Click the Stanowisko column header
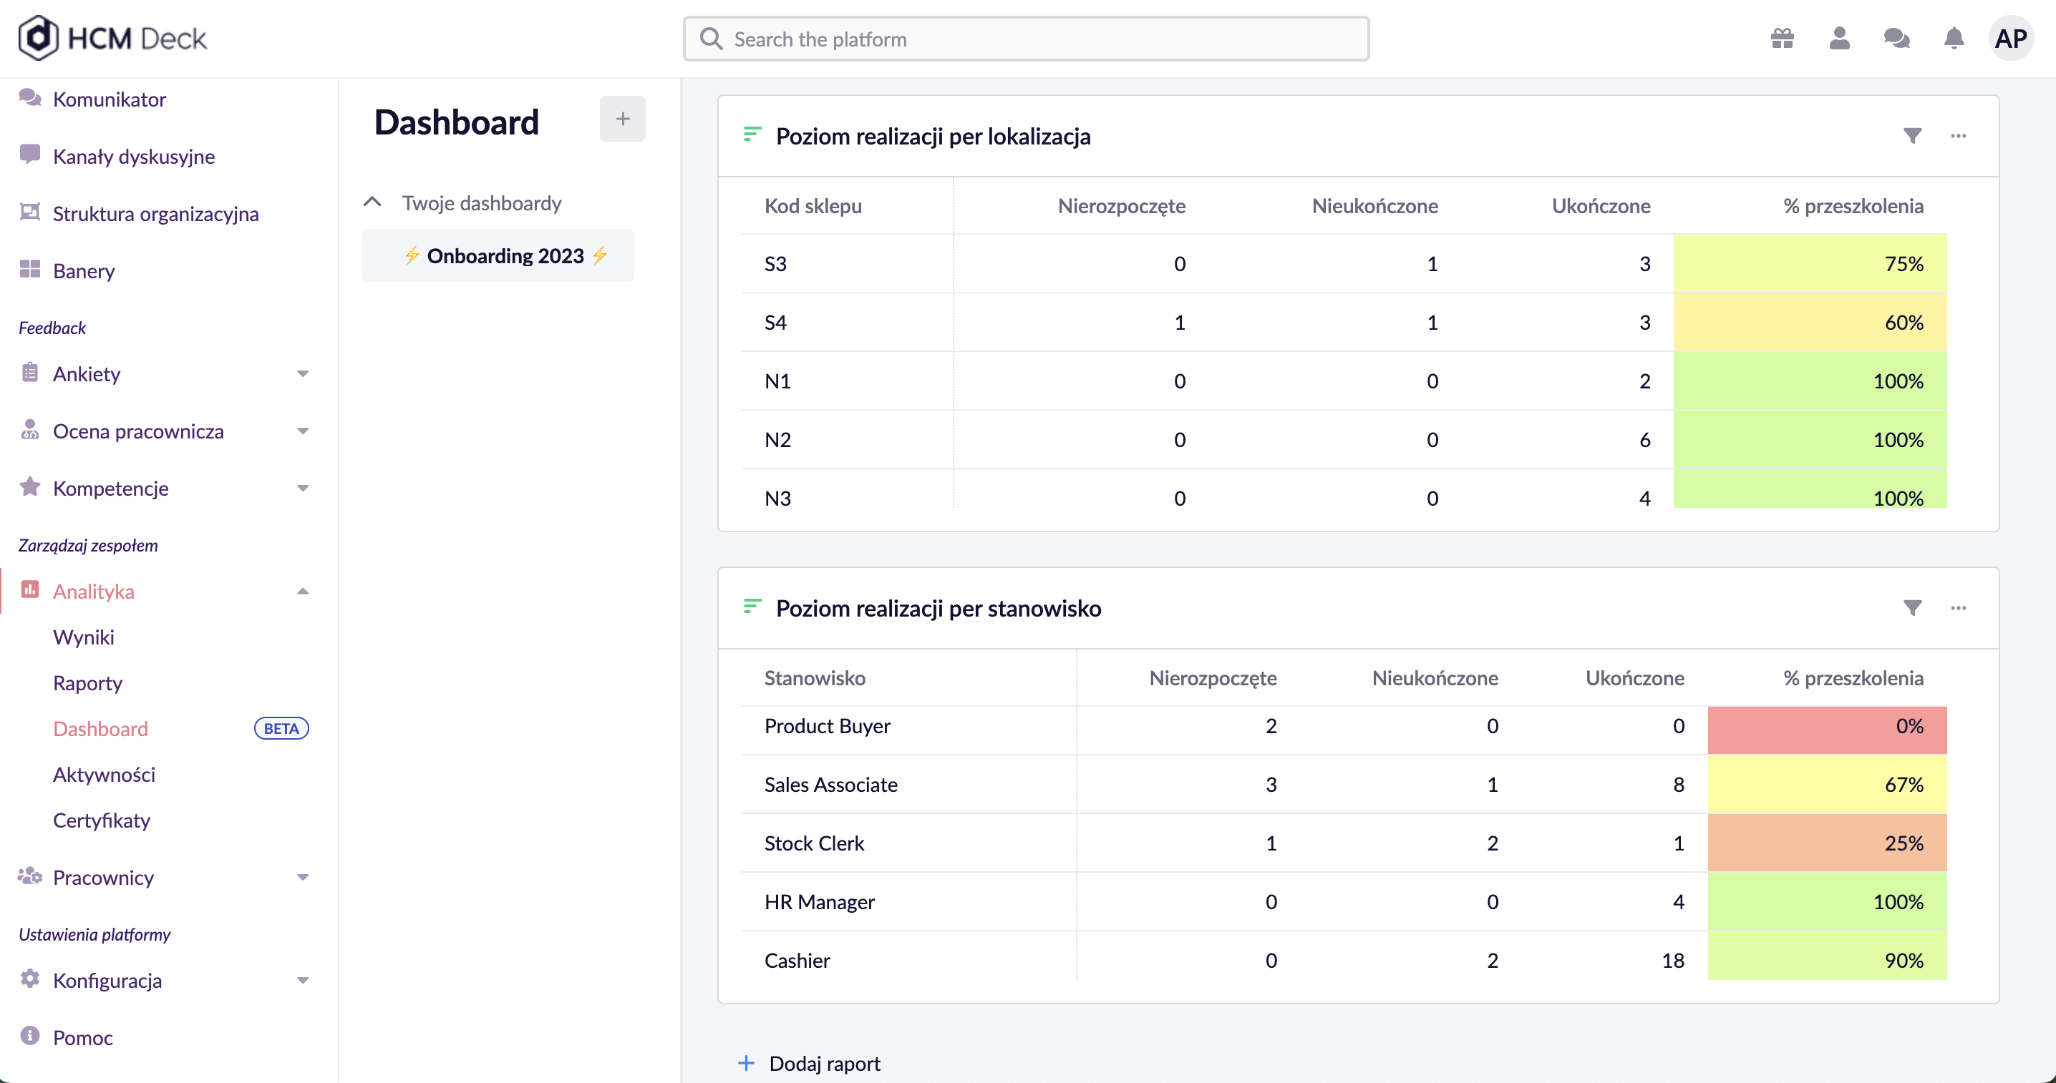2056x1083 pixels. (x=815, y=678)
